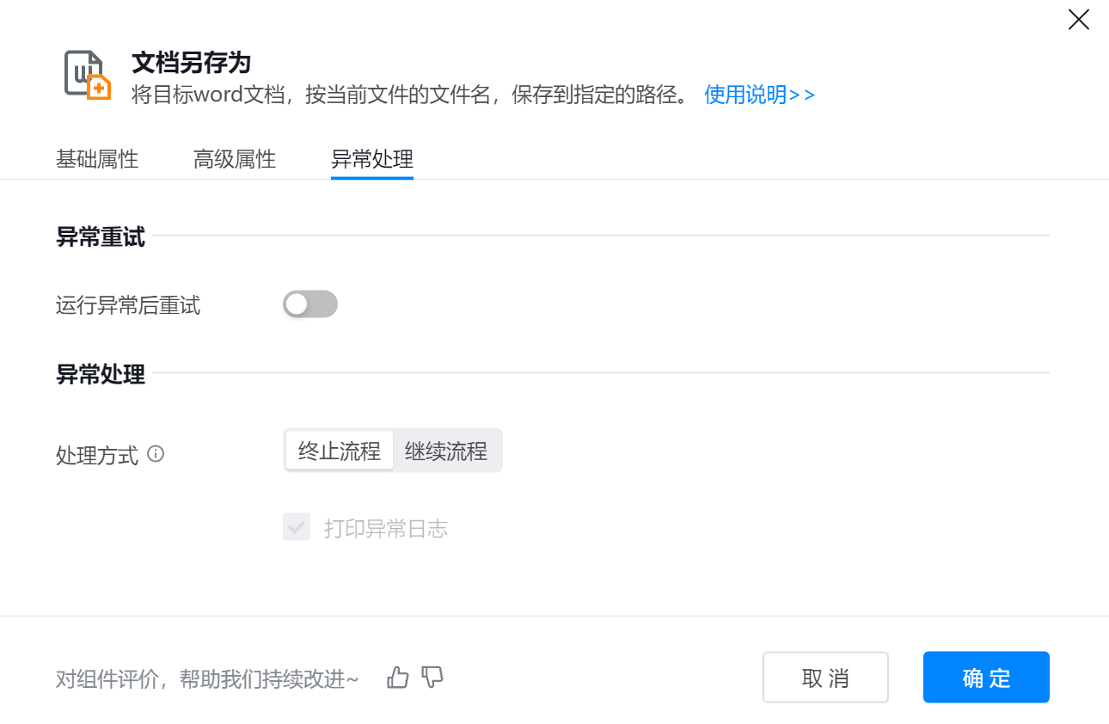Switch to the 基础属性 tab
This screenshot has width=1109, height=724.
97,159
